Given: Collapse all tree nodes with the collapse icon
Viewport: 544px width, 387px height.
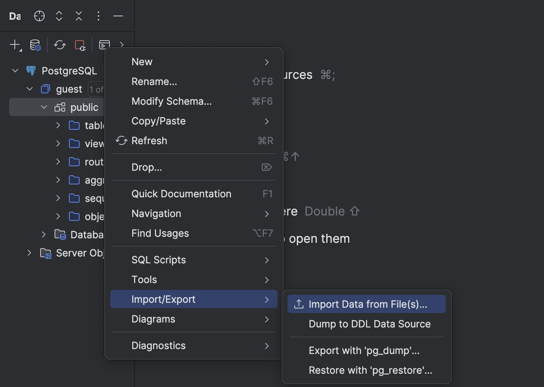Looking at the screenshot, I should pyautogui.click(x=78, y=16).
